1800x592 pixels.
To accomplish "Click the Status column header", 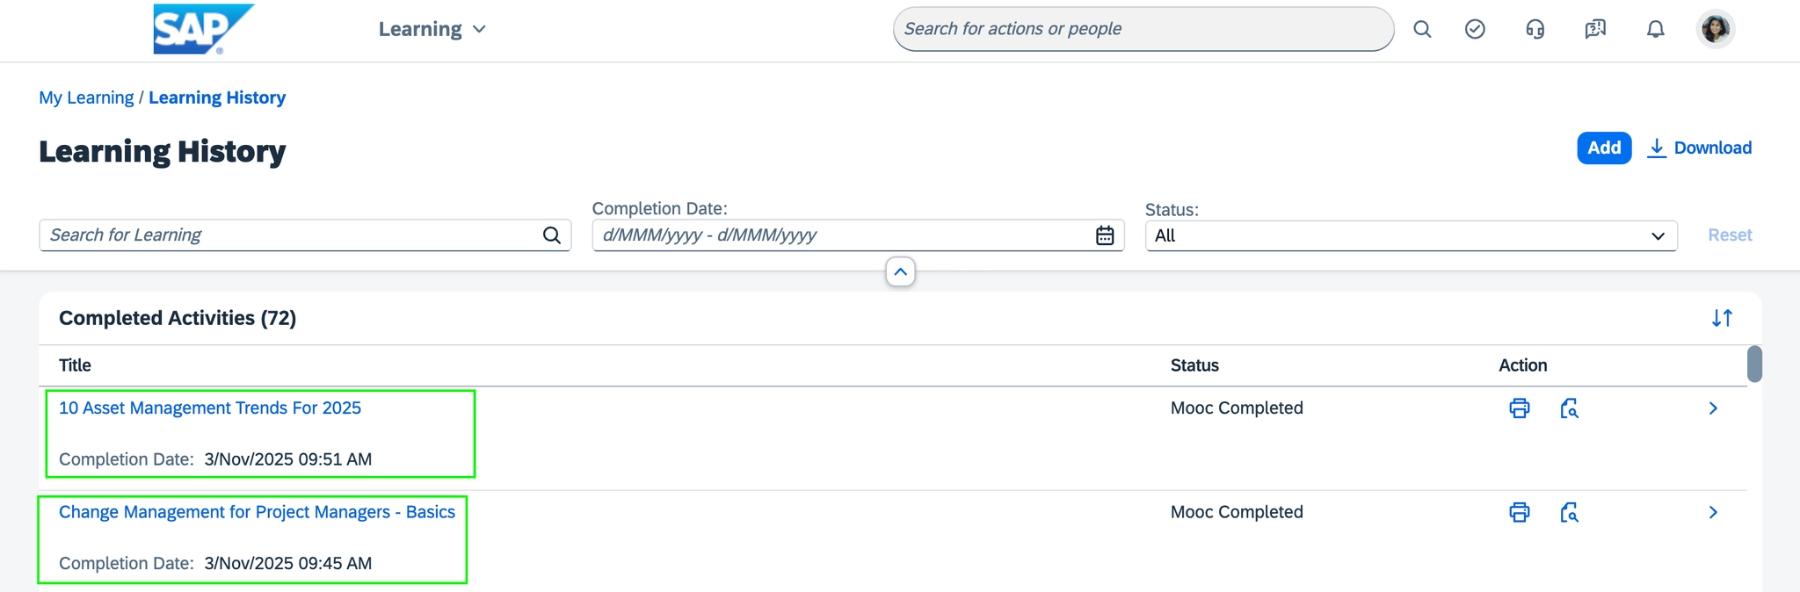I will [1194, 365].
